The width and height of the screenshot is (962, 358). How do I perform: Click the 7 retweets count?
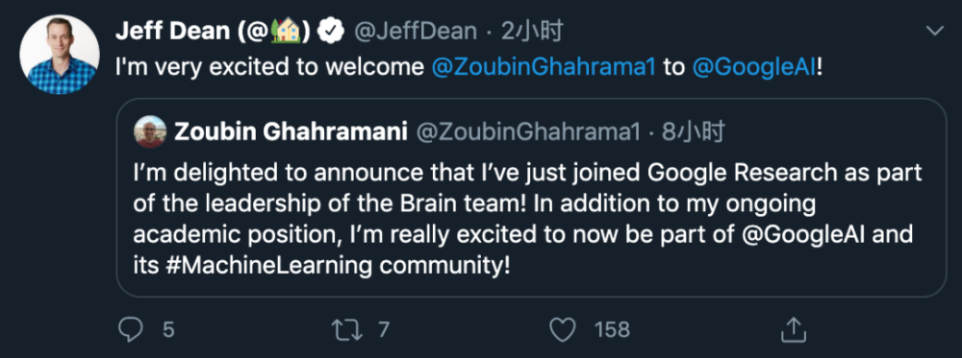[x=384, y=330]
